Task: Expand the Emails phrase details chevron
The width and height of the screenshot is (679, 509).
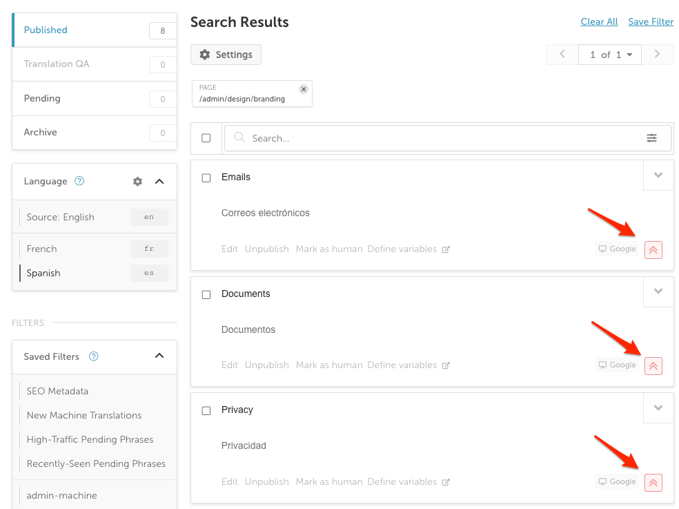Action: (658, 175)
